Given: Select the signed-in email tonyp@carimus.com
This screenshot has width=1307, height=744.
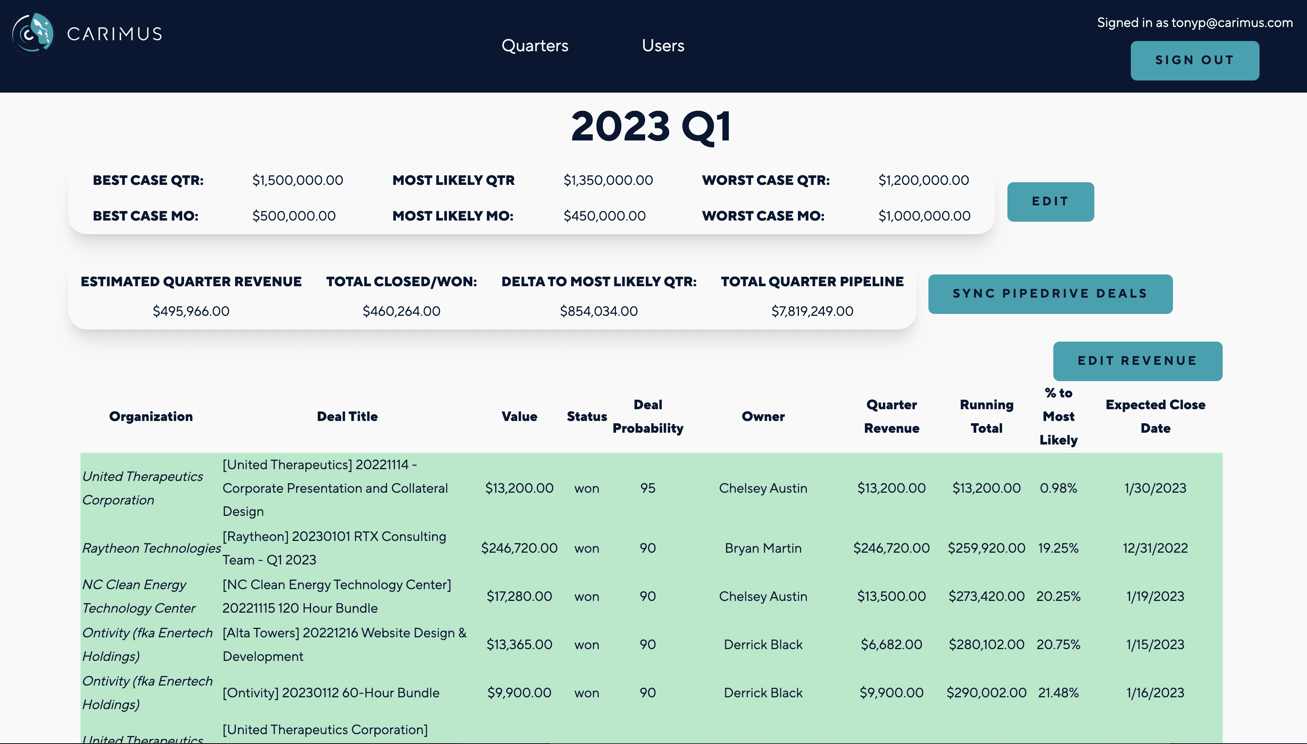Looking at the screenshot, I should pos(1232,22).
